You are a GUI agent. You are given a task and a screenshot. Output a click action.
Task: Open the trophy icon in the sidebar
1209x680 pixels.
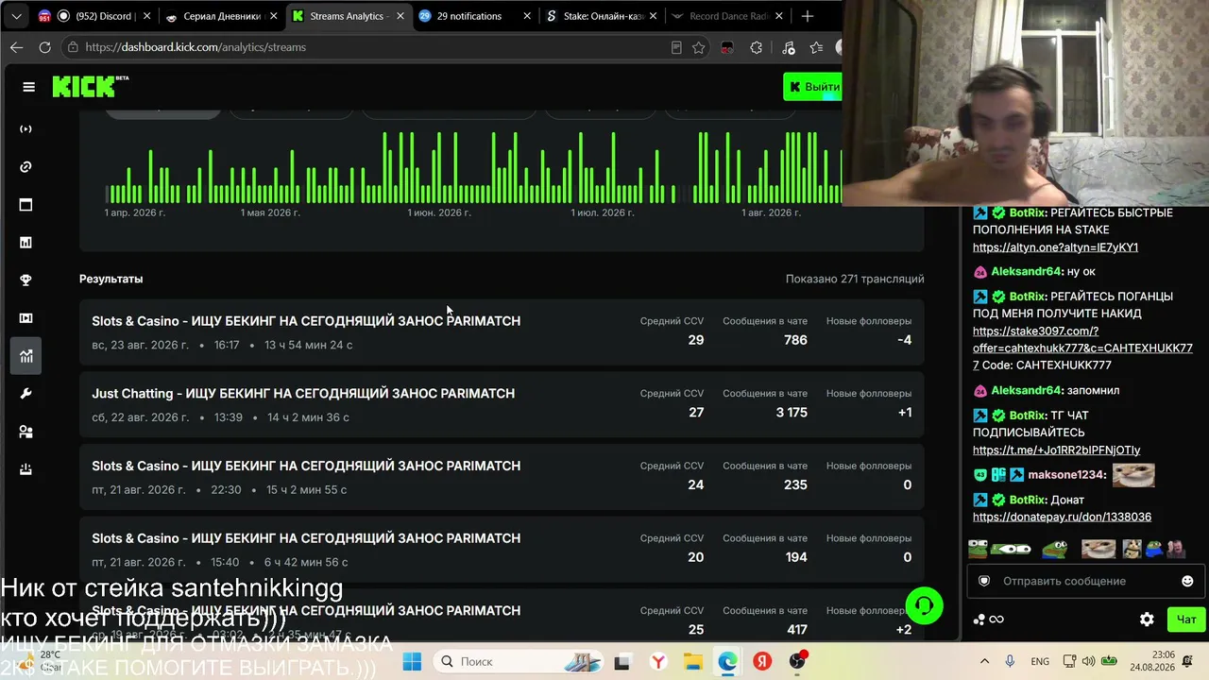click(26, 280)
